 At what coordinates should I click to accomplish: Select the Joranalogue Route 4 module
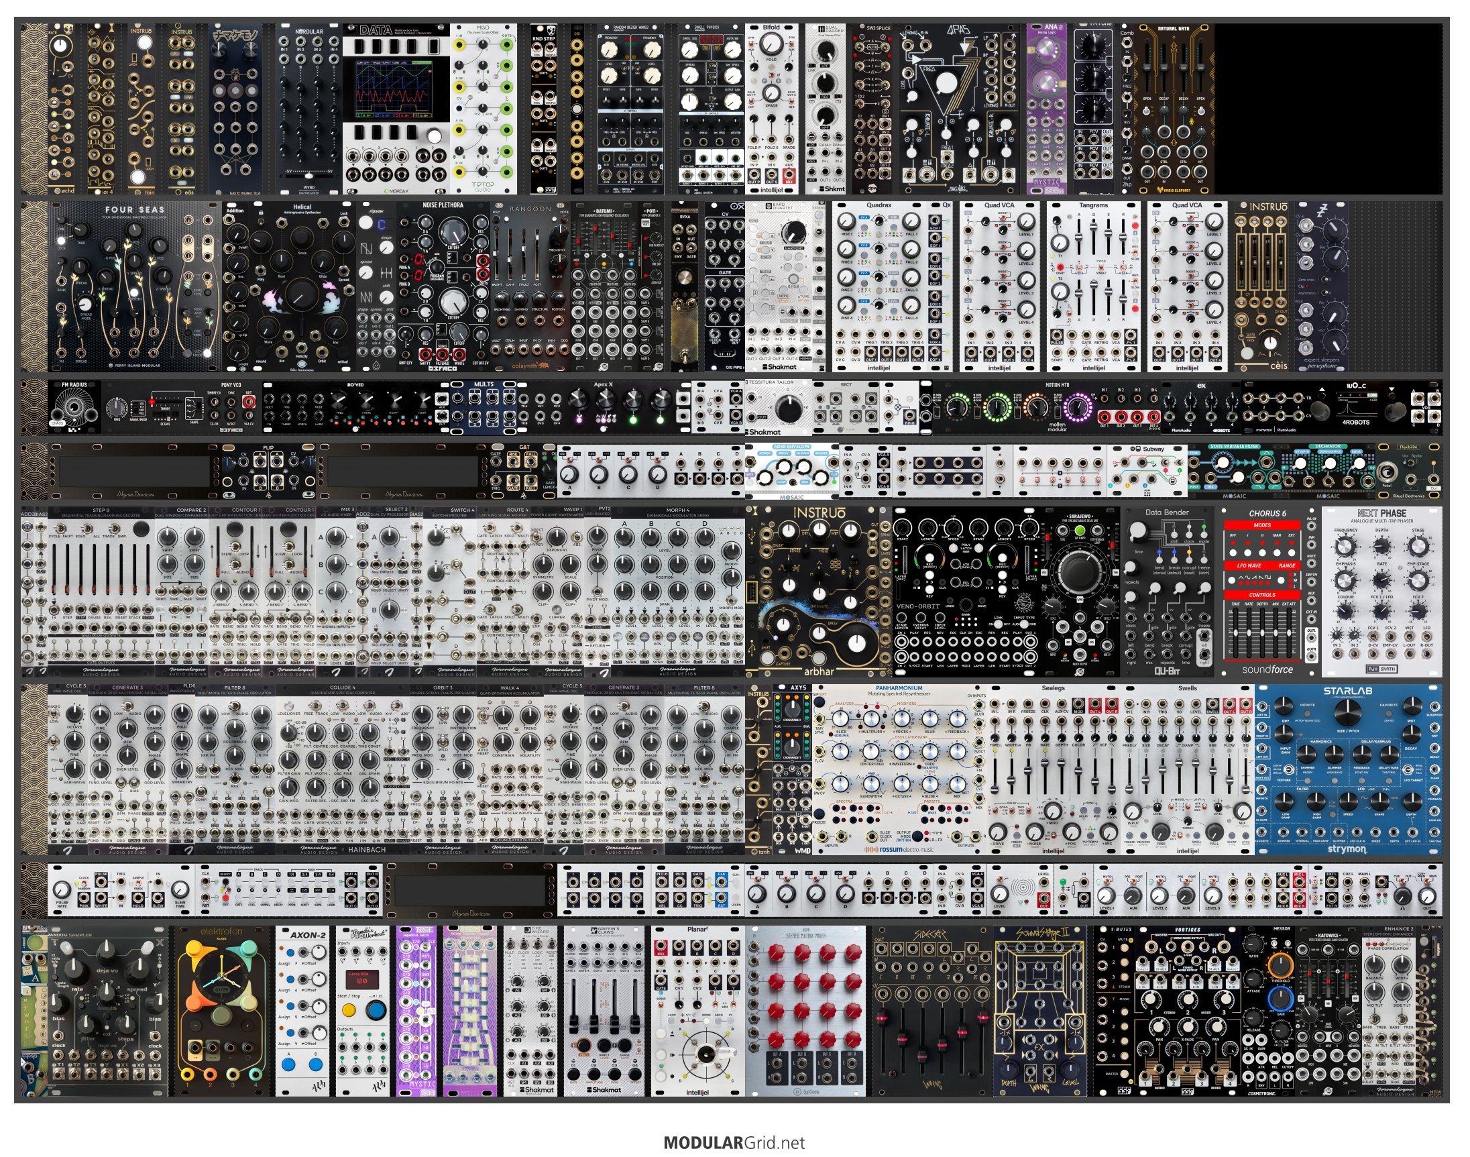[504, 592]
